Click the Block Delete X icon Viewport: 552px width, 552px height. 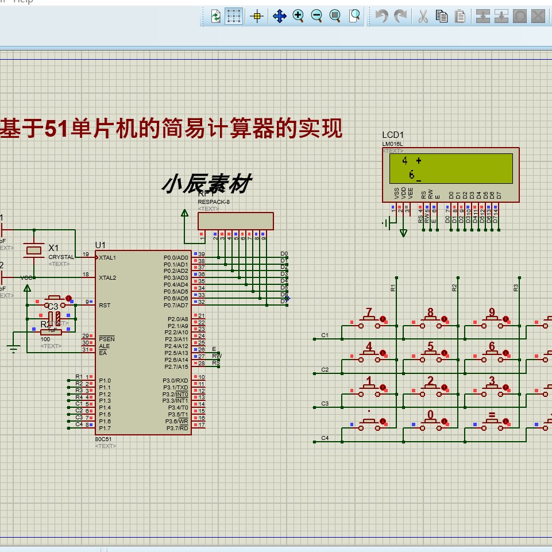pyautogui.click(x=538, y=16)
